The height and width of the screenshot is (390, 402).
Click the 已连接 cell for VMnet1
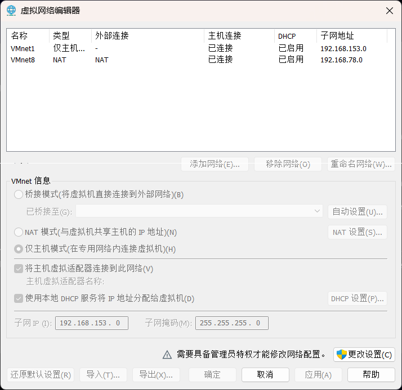221,48
